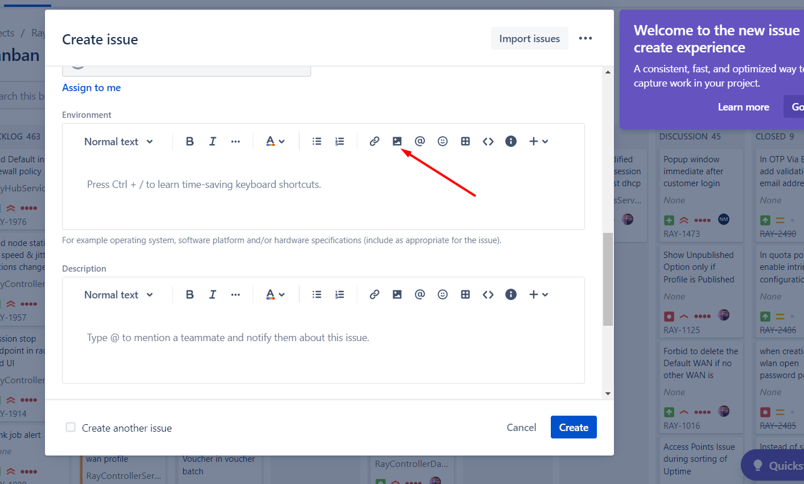Image resolution: width=804 pixels, height=484 pixels.
Task: Click the blue Create button
Action: coord(574,427)
